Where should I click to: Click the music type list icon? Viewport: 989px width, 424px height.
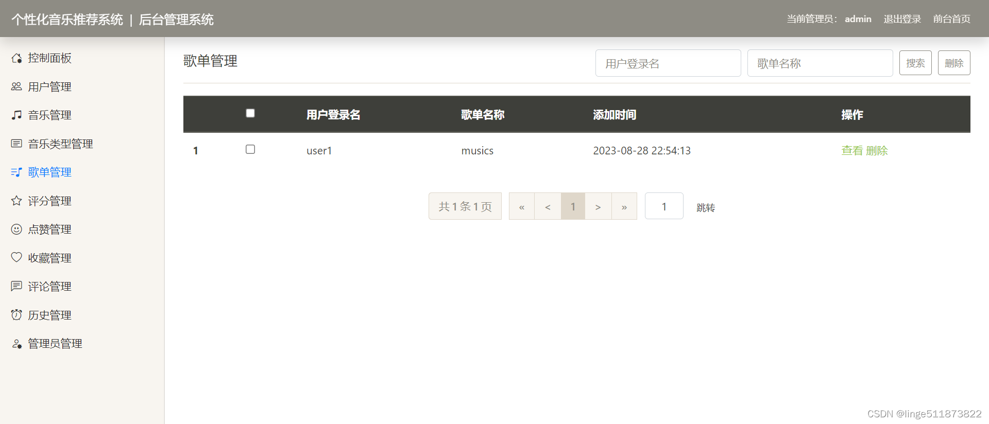point(16,144)
